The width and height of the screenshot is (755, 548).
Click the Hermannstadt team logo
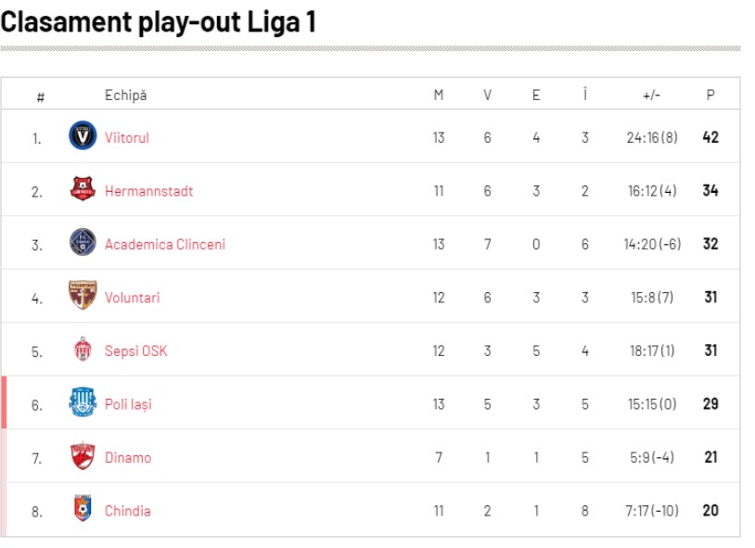(83, 189)
